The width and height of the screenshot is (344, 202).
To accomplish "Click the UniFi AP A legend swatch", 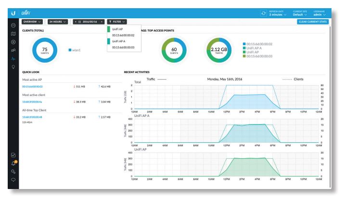I will [x=244, y=48].
